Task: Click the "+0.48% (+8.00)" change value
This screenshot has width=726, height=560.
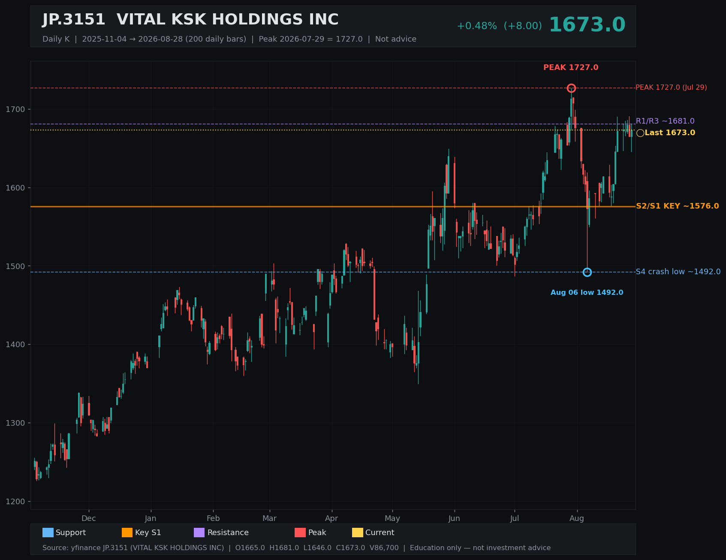Action: pos(499,26)
